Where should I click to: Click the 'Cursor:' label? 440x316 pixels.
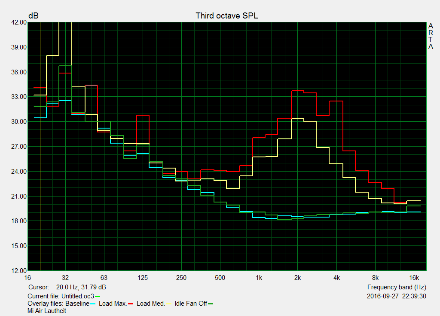click(39, 287)
